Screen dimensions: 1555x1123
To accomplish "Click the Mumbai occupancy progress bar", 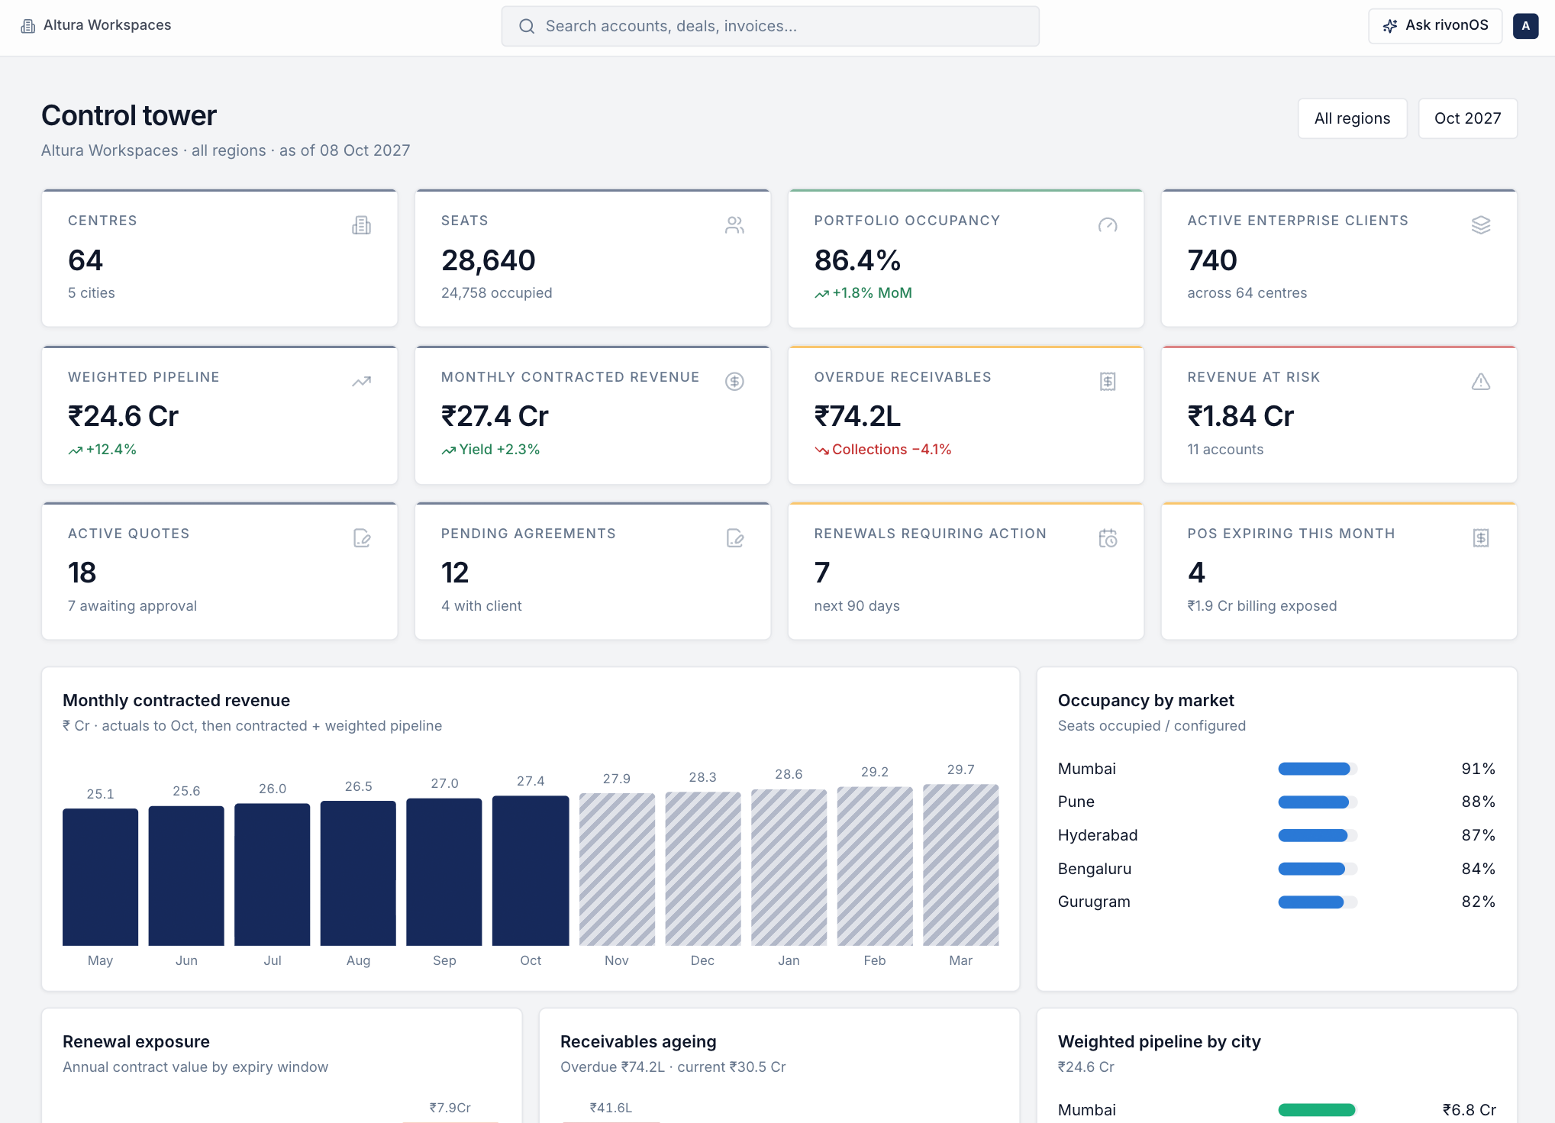I will point(1318,769).
